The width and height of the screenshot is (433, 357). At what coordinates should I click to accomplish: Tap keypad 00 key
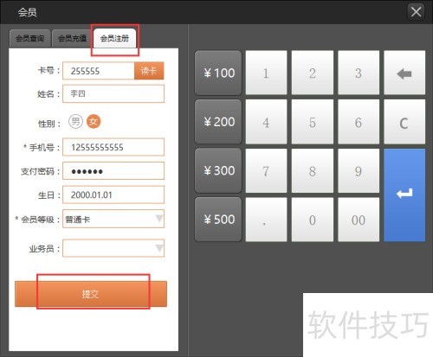tap(359, 220)
